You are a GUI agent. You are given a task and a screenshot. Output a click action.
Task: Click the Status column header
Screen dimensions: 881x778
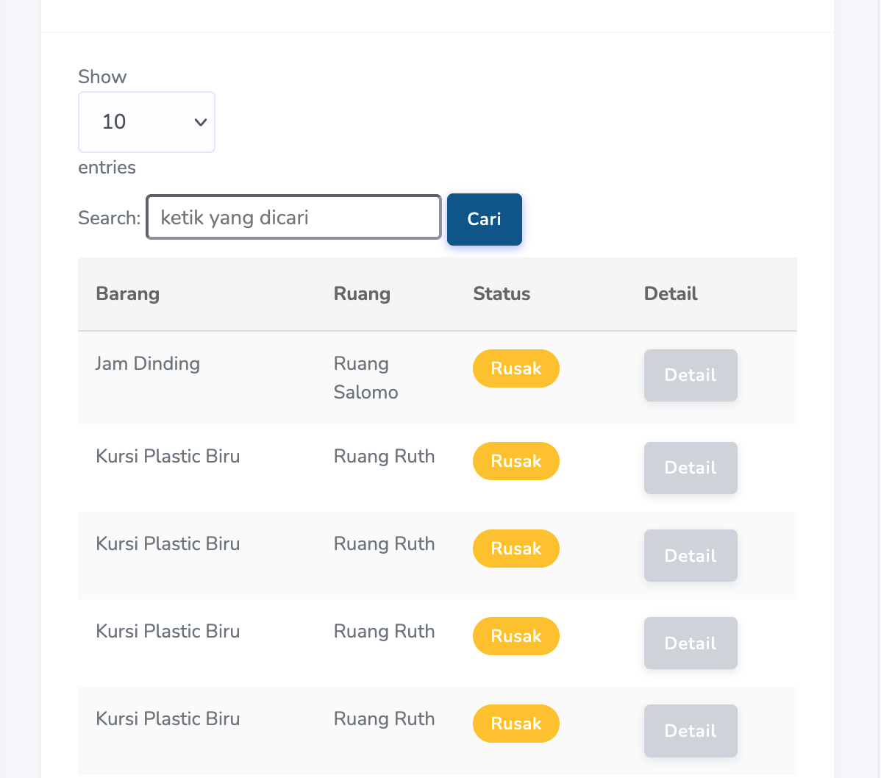(x=502, y=294)
